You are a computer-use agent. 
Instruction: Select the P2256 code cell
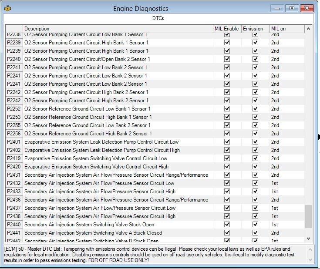coord(14,134)
